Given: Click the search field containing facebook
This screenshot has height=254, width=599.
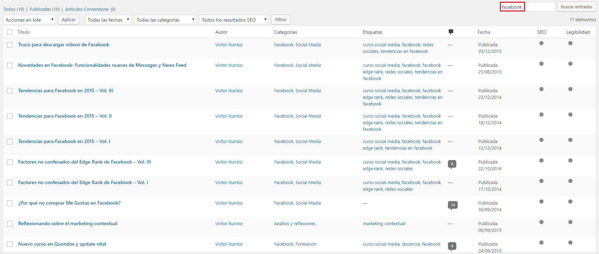Looking at the screenshot, I should click(527, 7).
